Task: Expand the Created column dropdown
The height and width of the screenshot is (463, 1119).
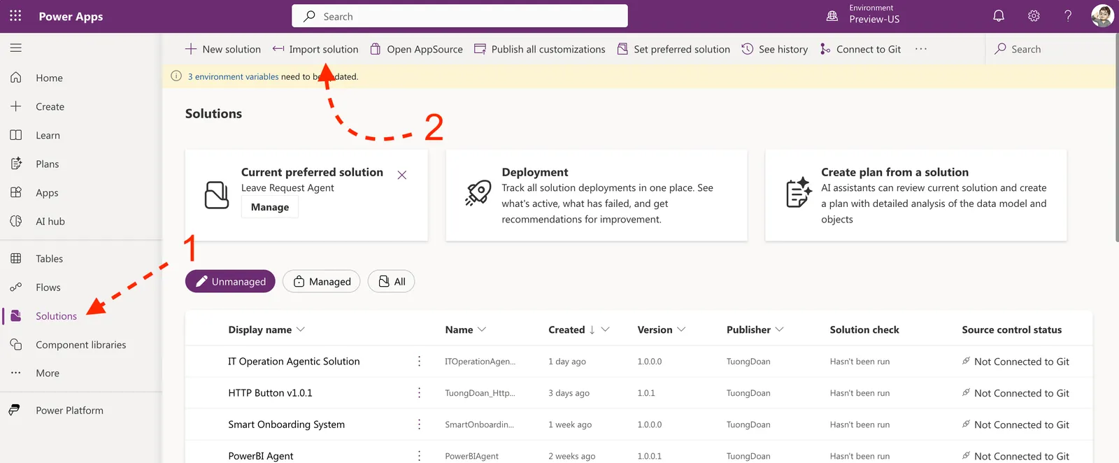Action: point(606,329)
